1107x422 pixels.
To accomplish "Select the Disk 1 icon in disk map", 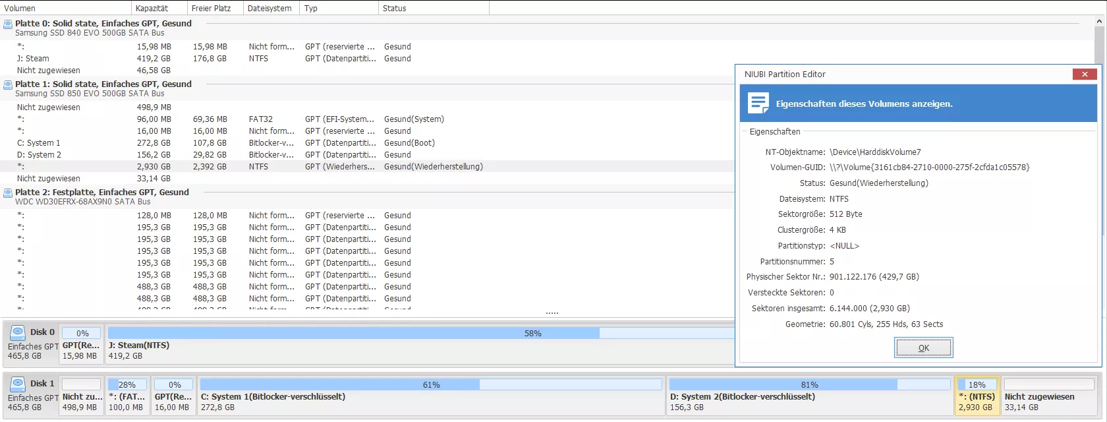I will pyautogui.click(x=18, y=384).
